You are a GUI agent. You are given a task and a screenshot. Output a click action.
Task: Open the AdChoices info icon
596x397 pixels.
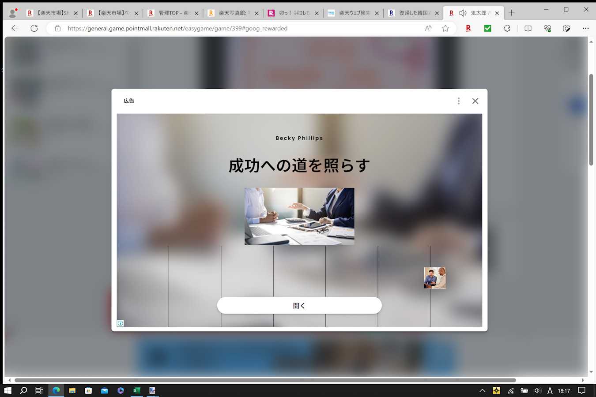click(x=120, y=323)
